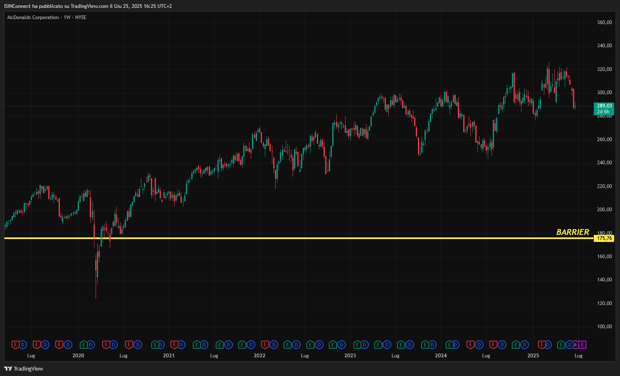Click the ISINConnect publisher name
This screenshot has height=376, width=620.
click(x=17, y=6)
